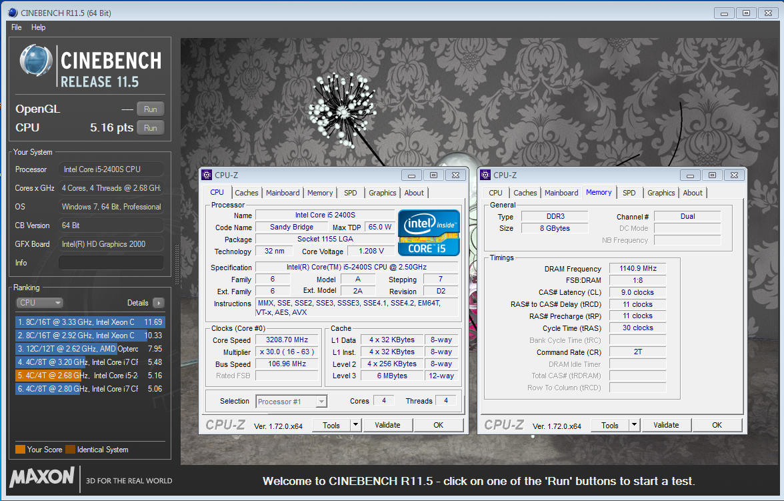Click the DRAM Frequency value 1140.9 MHz
This screenshot has height=501, width=784.
(637, 268)
